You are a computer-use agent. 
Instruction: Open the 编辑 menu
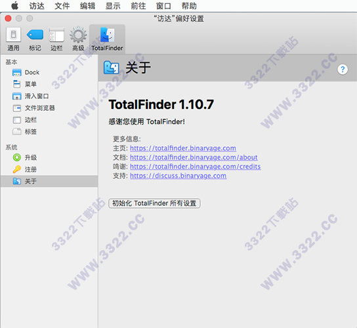click(x=87, y=6)
